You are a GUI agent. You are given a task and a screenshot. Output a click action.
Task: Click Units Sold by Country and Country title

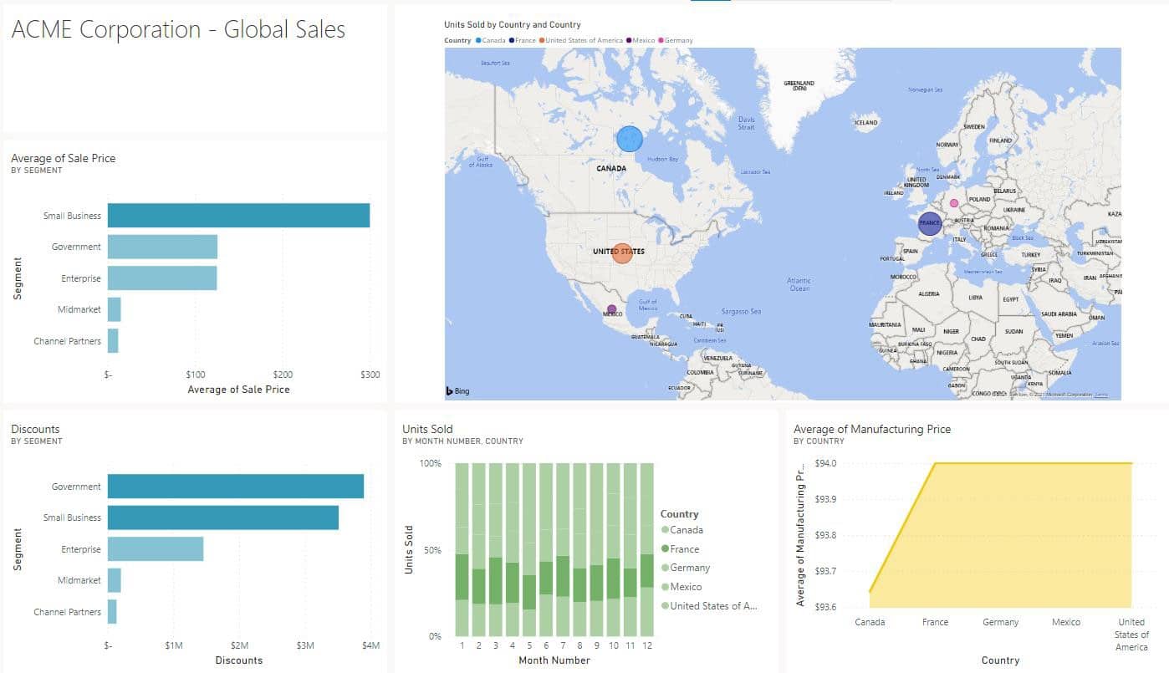(x=513, y=25)
